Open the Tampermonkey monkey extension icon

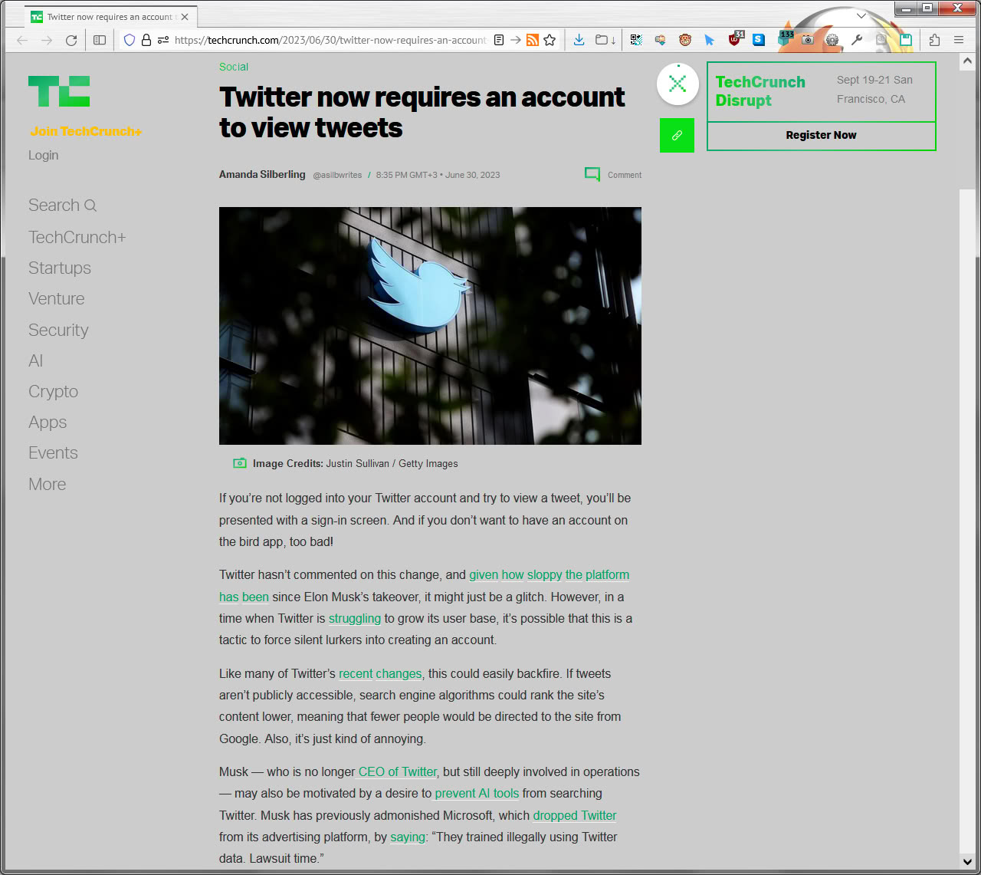(685, 40)
